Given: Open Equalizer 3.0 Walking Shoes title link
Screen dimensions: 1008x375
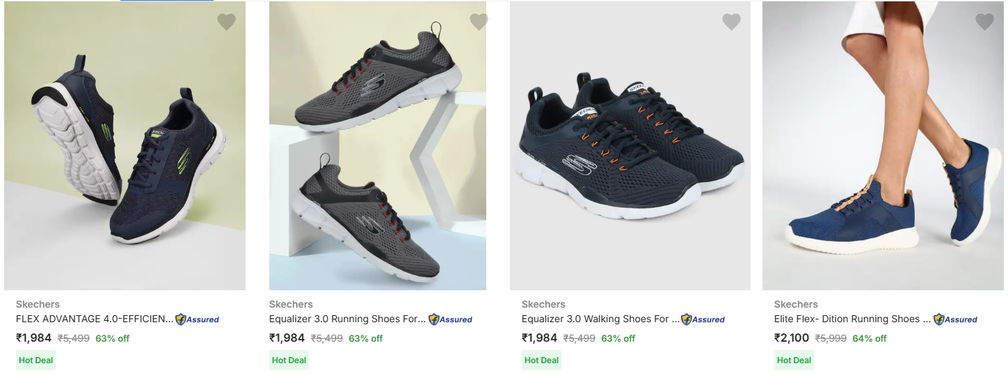Looking at the screenshot, I should [x=600, y=319].
